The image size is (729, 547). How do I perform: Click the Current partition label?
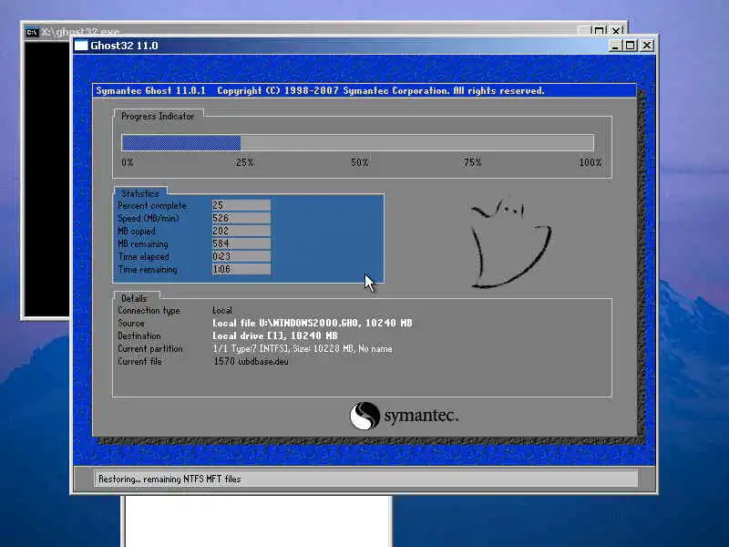150,348
